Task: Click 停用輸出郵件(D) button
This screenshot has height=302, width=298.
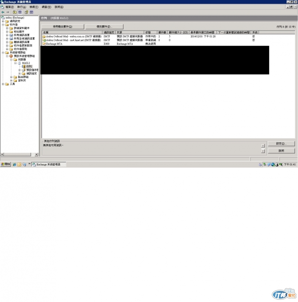Action: coord(63,26)
